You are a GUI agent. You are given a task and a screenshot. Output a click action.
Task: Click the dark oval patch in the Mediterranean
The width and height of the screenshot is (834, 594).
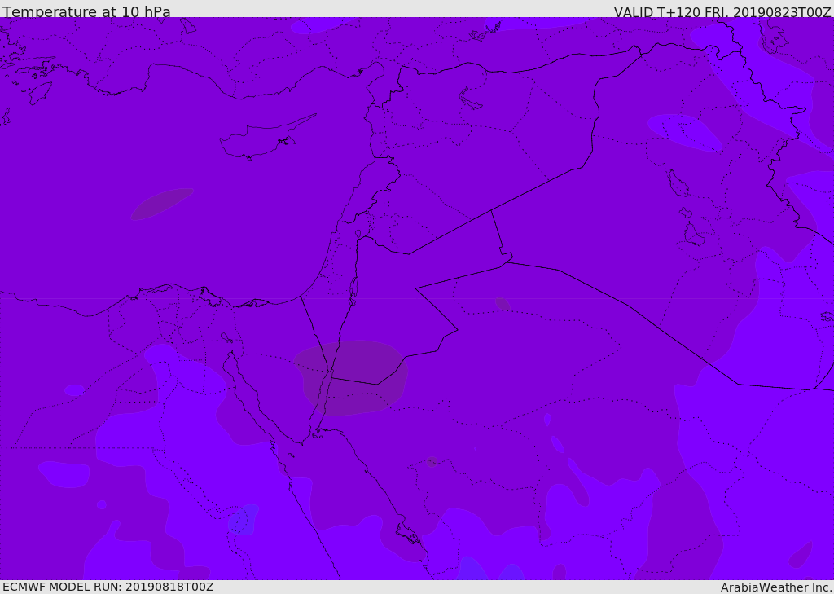[x=162, y=204]
